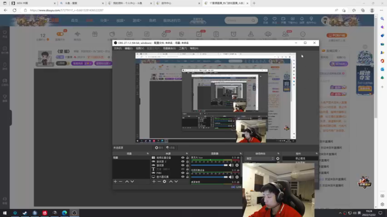Toggle visibility of 文本 (GDI+) source
The width and height of the screenshot is (387, 217).
(x=183, y=169)
